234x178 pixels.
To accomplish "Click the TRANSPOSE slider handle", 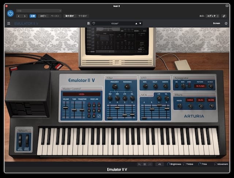I will [82, 110].
